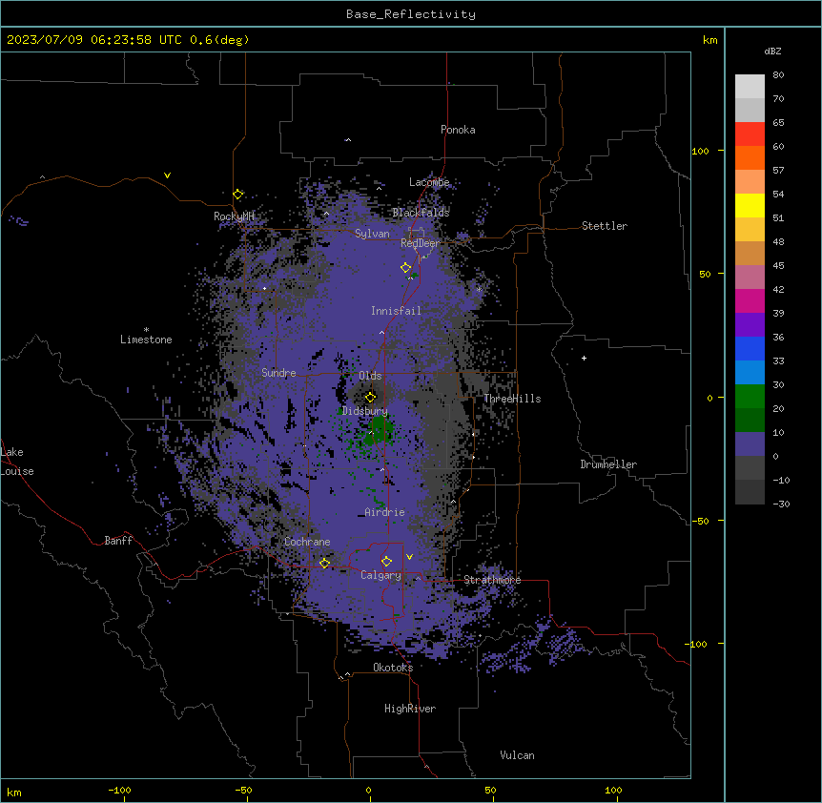Viewport: 822px width, 803px height.
Task: Click the Innisfail label
Action: (396, 311)
